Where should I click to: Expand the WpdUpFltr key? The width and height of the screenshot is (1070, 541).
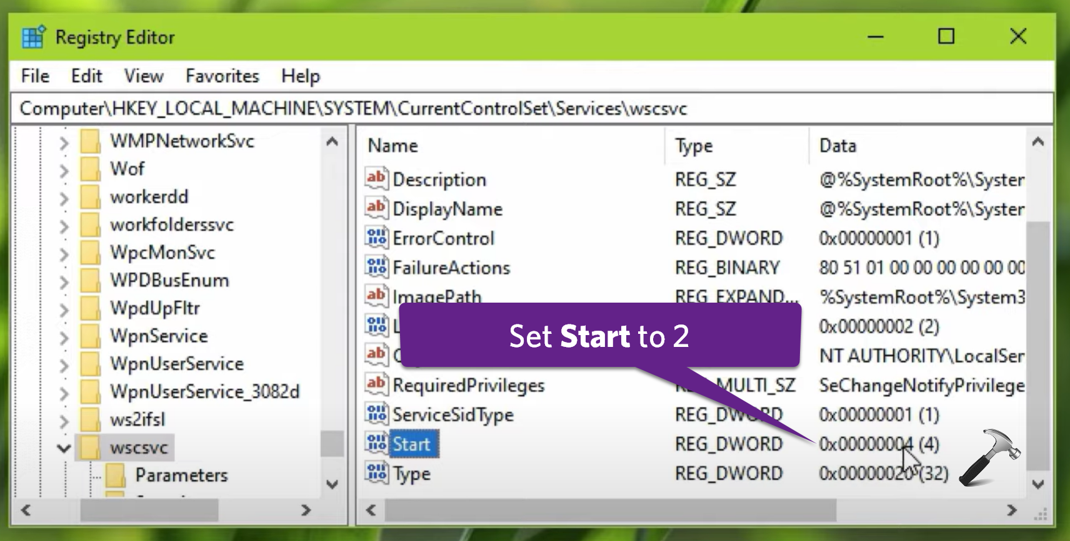pyautogui.click(x=64, y=309)
